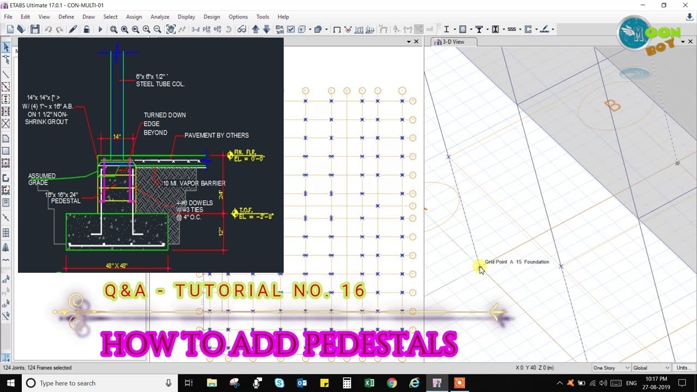Image resolution: width=697 pixels, height=392 pixels.
Task: Move up in list with up arrow
Action: 255,29
